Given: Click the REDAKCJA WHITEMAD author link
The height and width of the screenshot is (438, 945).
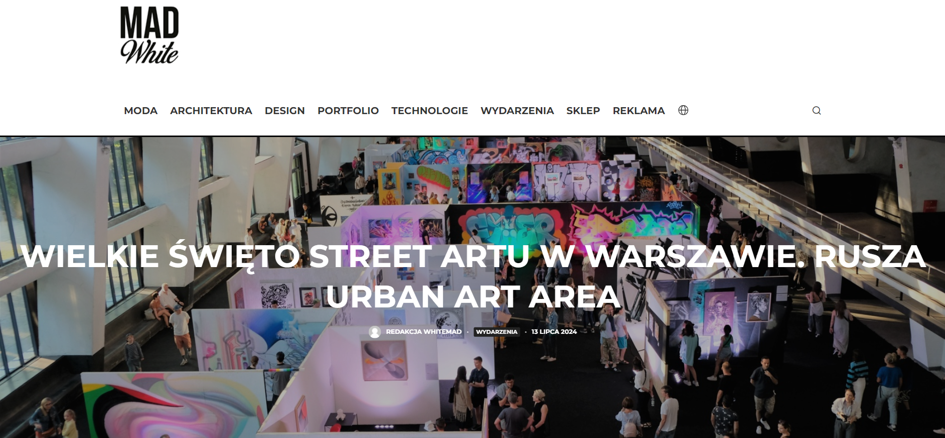Looking at the screenshot, I should coord(424,332).
